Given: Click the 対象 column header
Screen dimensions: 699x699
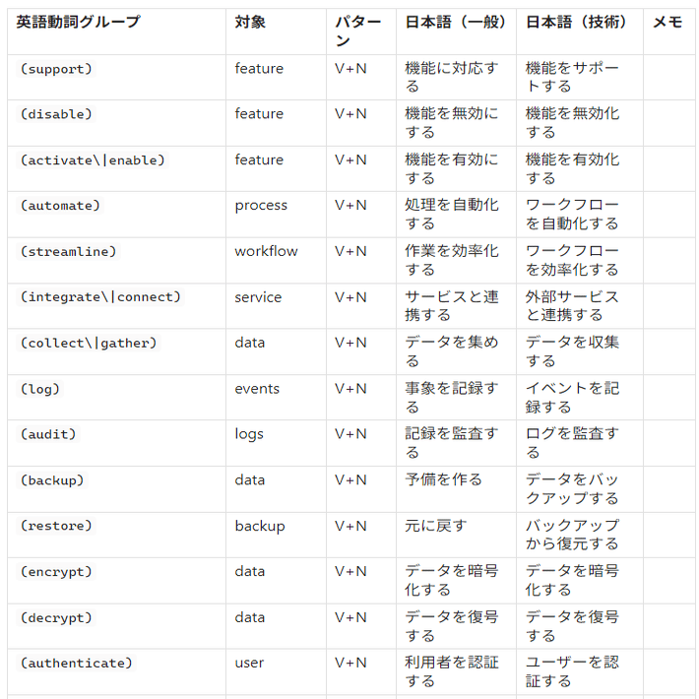Looking at the screenshot, I should (250, 22).
